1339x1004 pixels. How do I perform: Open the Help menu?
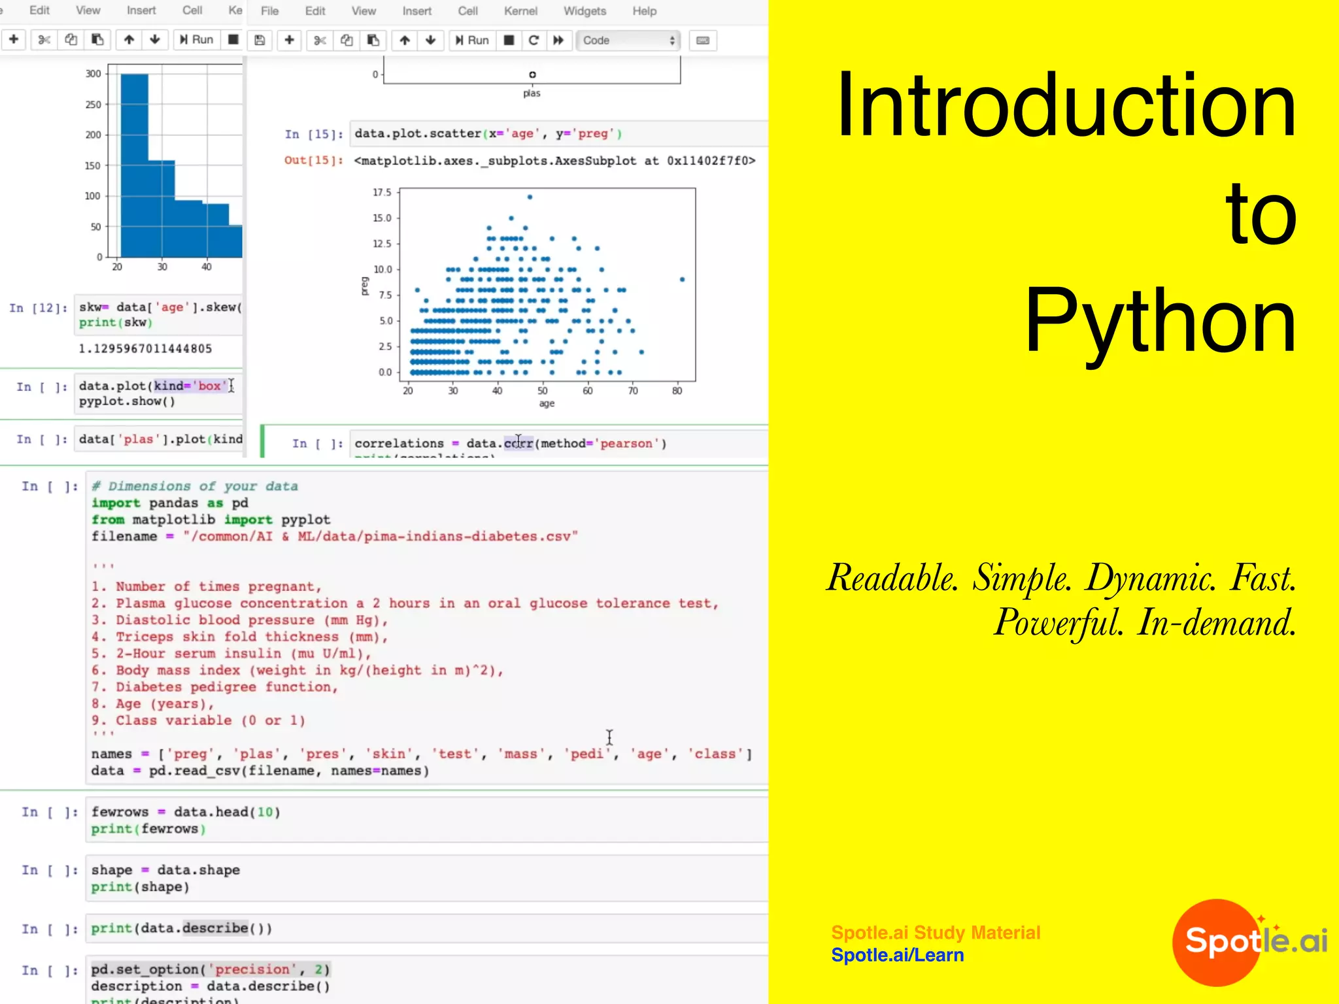pos(644,11)
